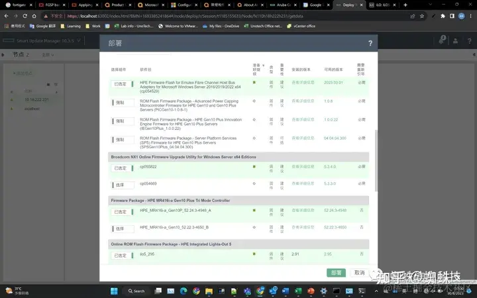Click the browser back arrow
477x298 pixels.
pyautogui.click(x=7, y=16)
